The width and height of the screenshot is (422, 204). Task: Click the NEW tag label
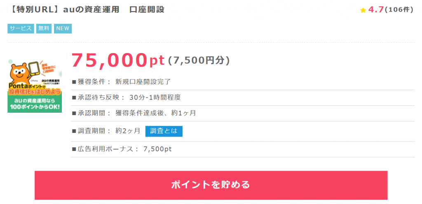coord(63,28)
